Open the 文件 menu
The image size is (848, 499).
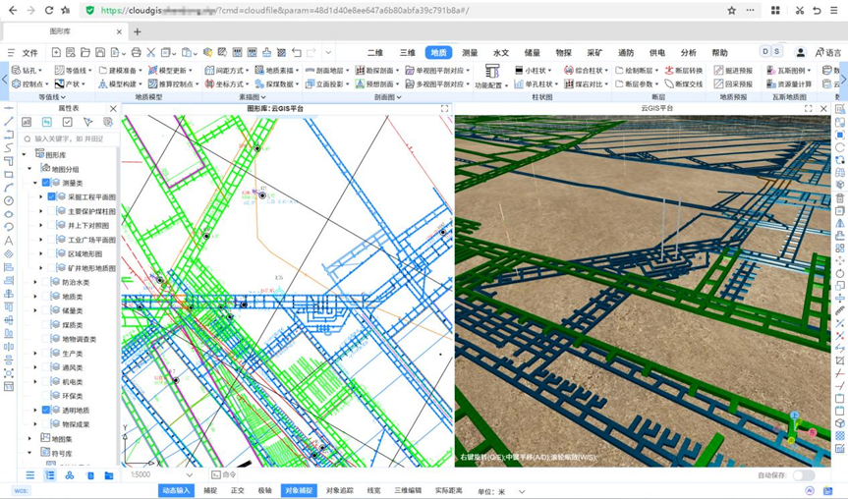(x=29, y=52)
